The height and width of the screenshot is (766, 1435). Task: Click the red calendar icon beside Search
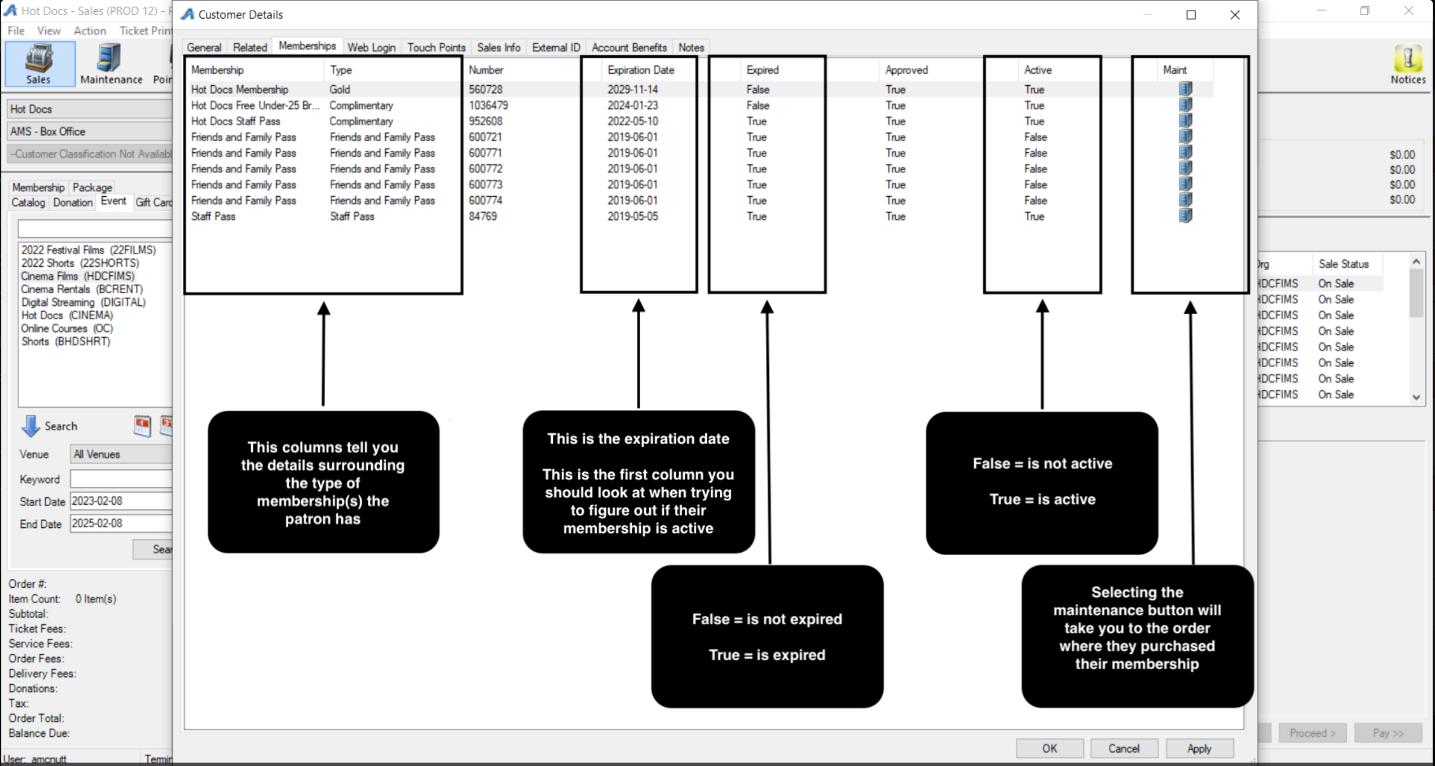click(x=142, y=425)
